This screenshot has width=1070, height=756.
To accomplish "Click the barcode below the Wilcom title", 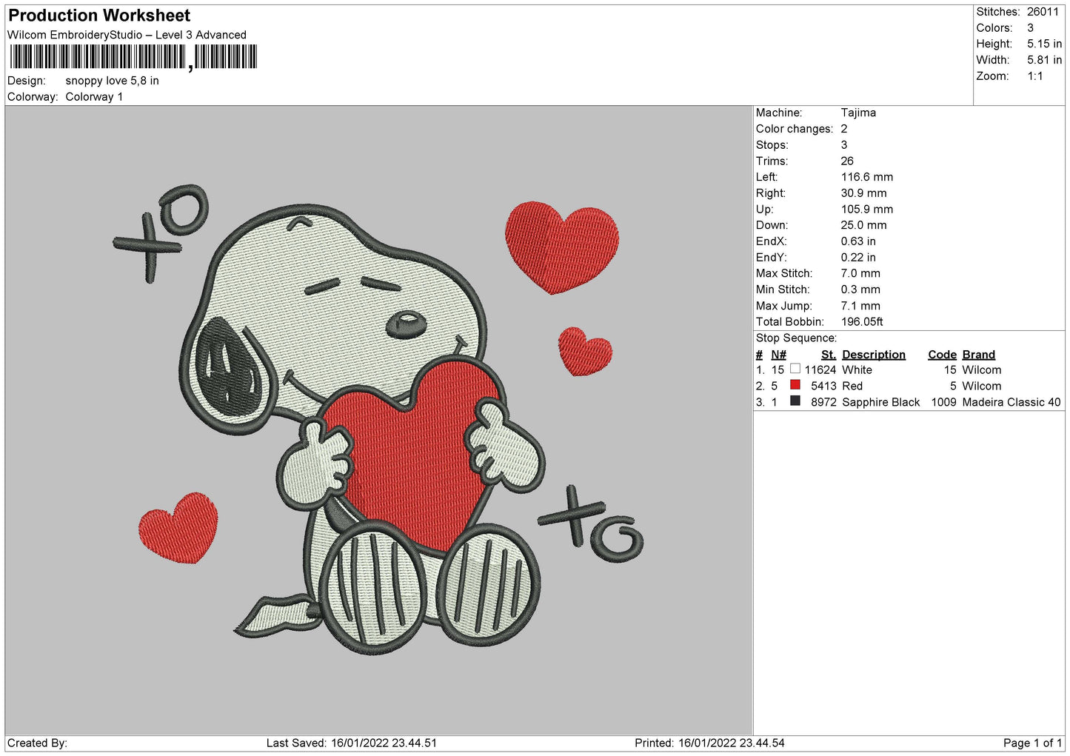I will (x=133, y=58).
